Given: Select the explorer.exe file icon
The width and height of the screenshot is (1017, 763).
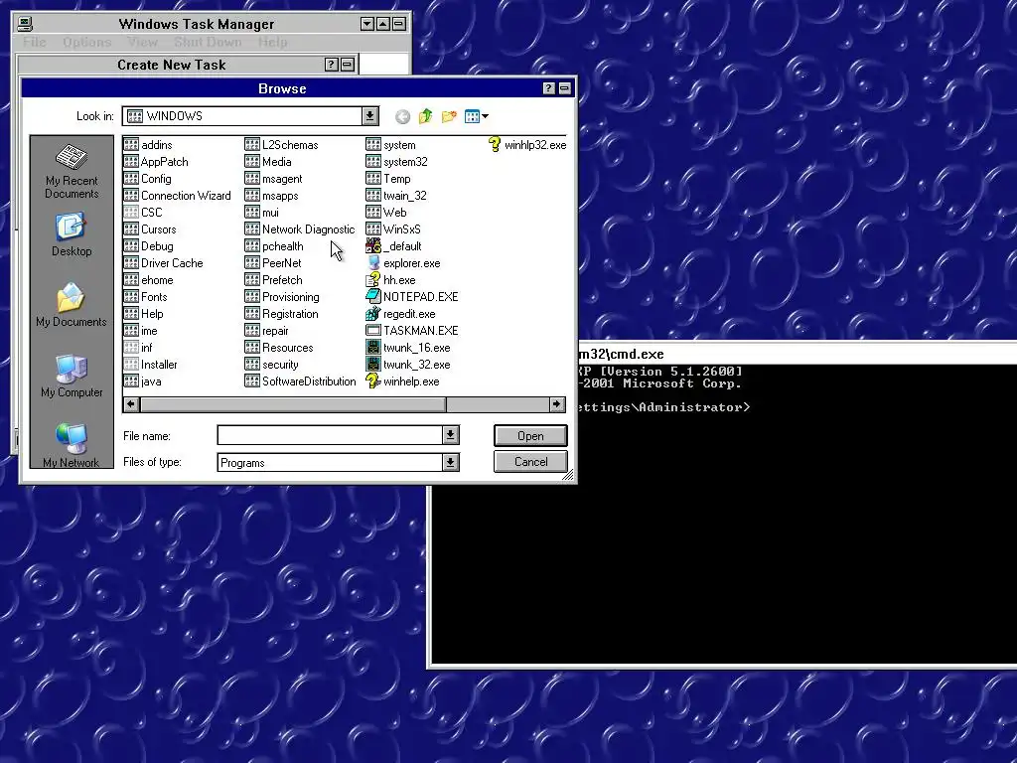Looking at the screenshot, I should point(373,262).
